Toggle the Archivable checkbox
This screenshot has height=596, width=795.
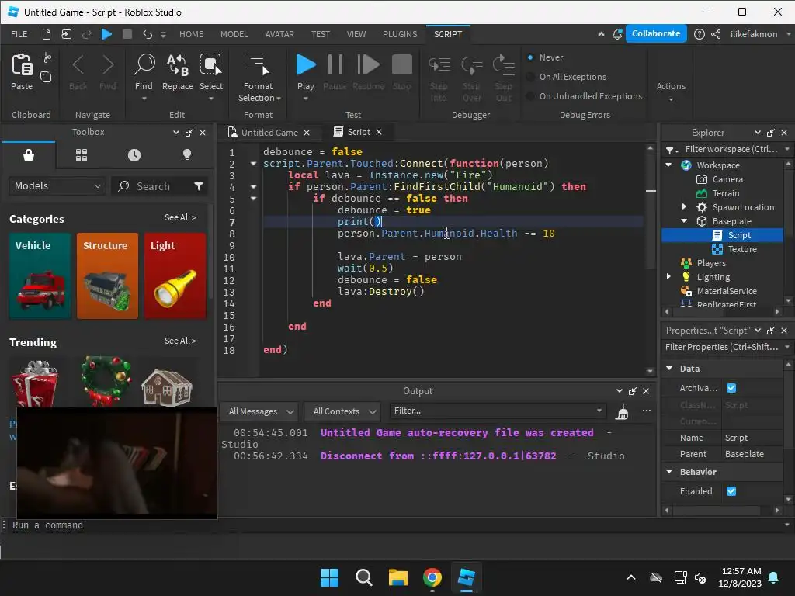click(731, 388)
